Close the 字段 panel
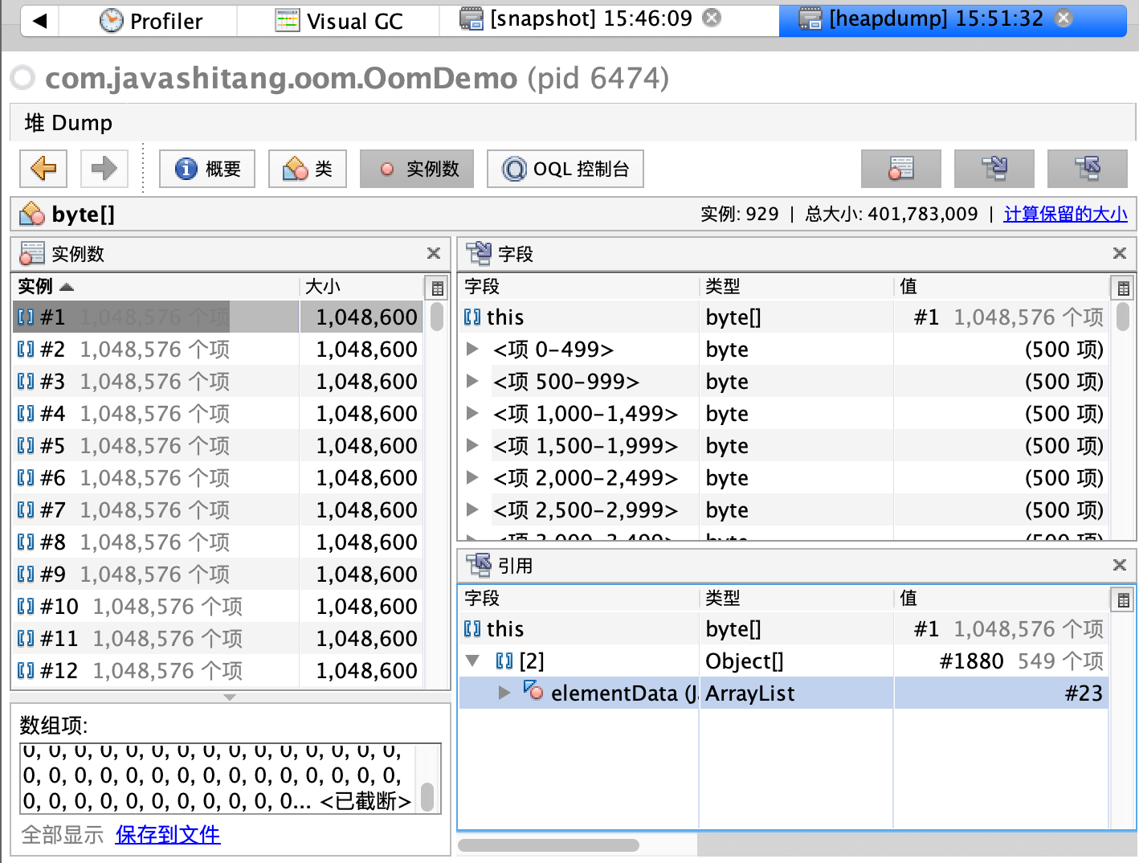 1120,254
